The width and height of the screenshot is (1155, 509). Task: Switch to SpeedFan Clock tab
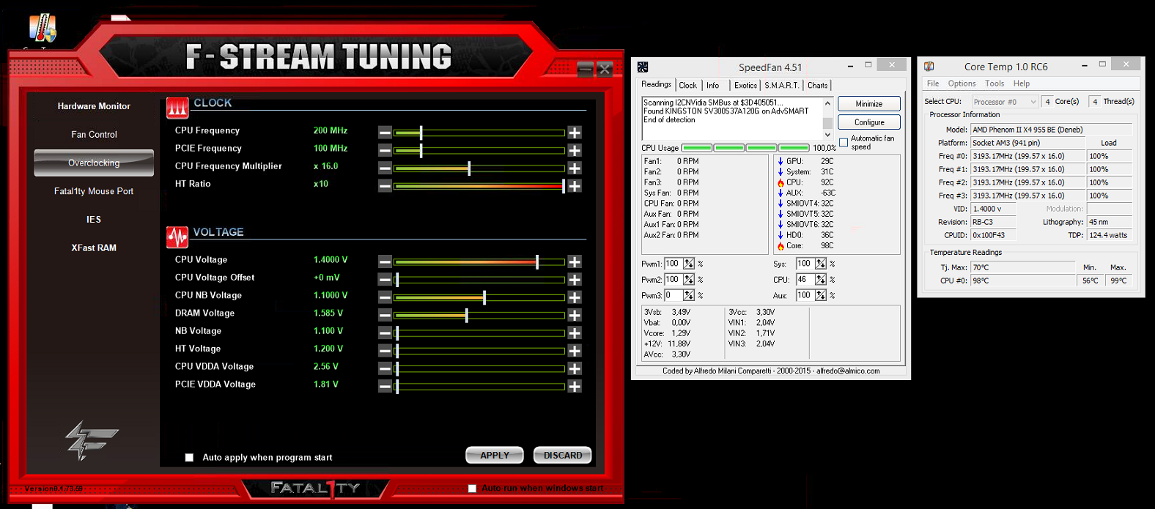click(688, 86)
